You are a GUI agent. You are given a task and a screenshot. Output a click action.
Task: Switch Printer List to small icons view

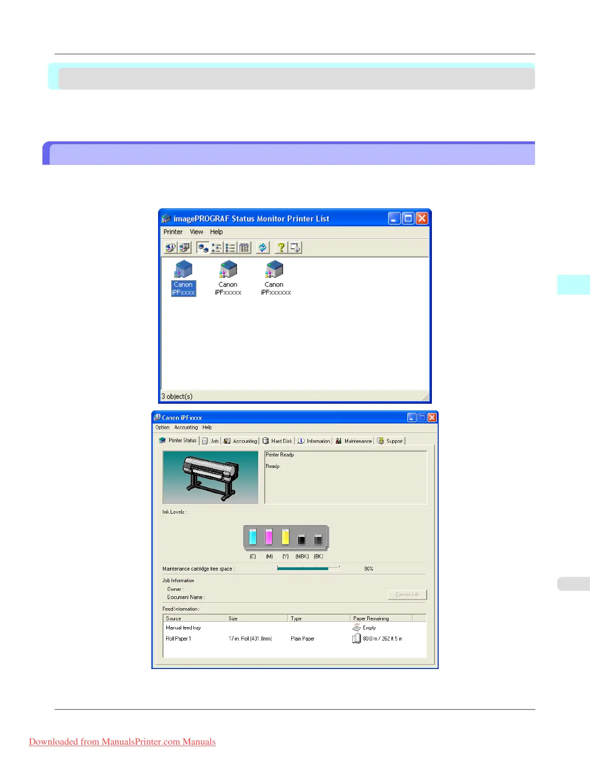216,247
